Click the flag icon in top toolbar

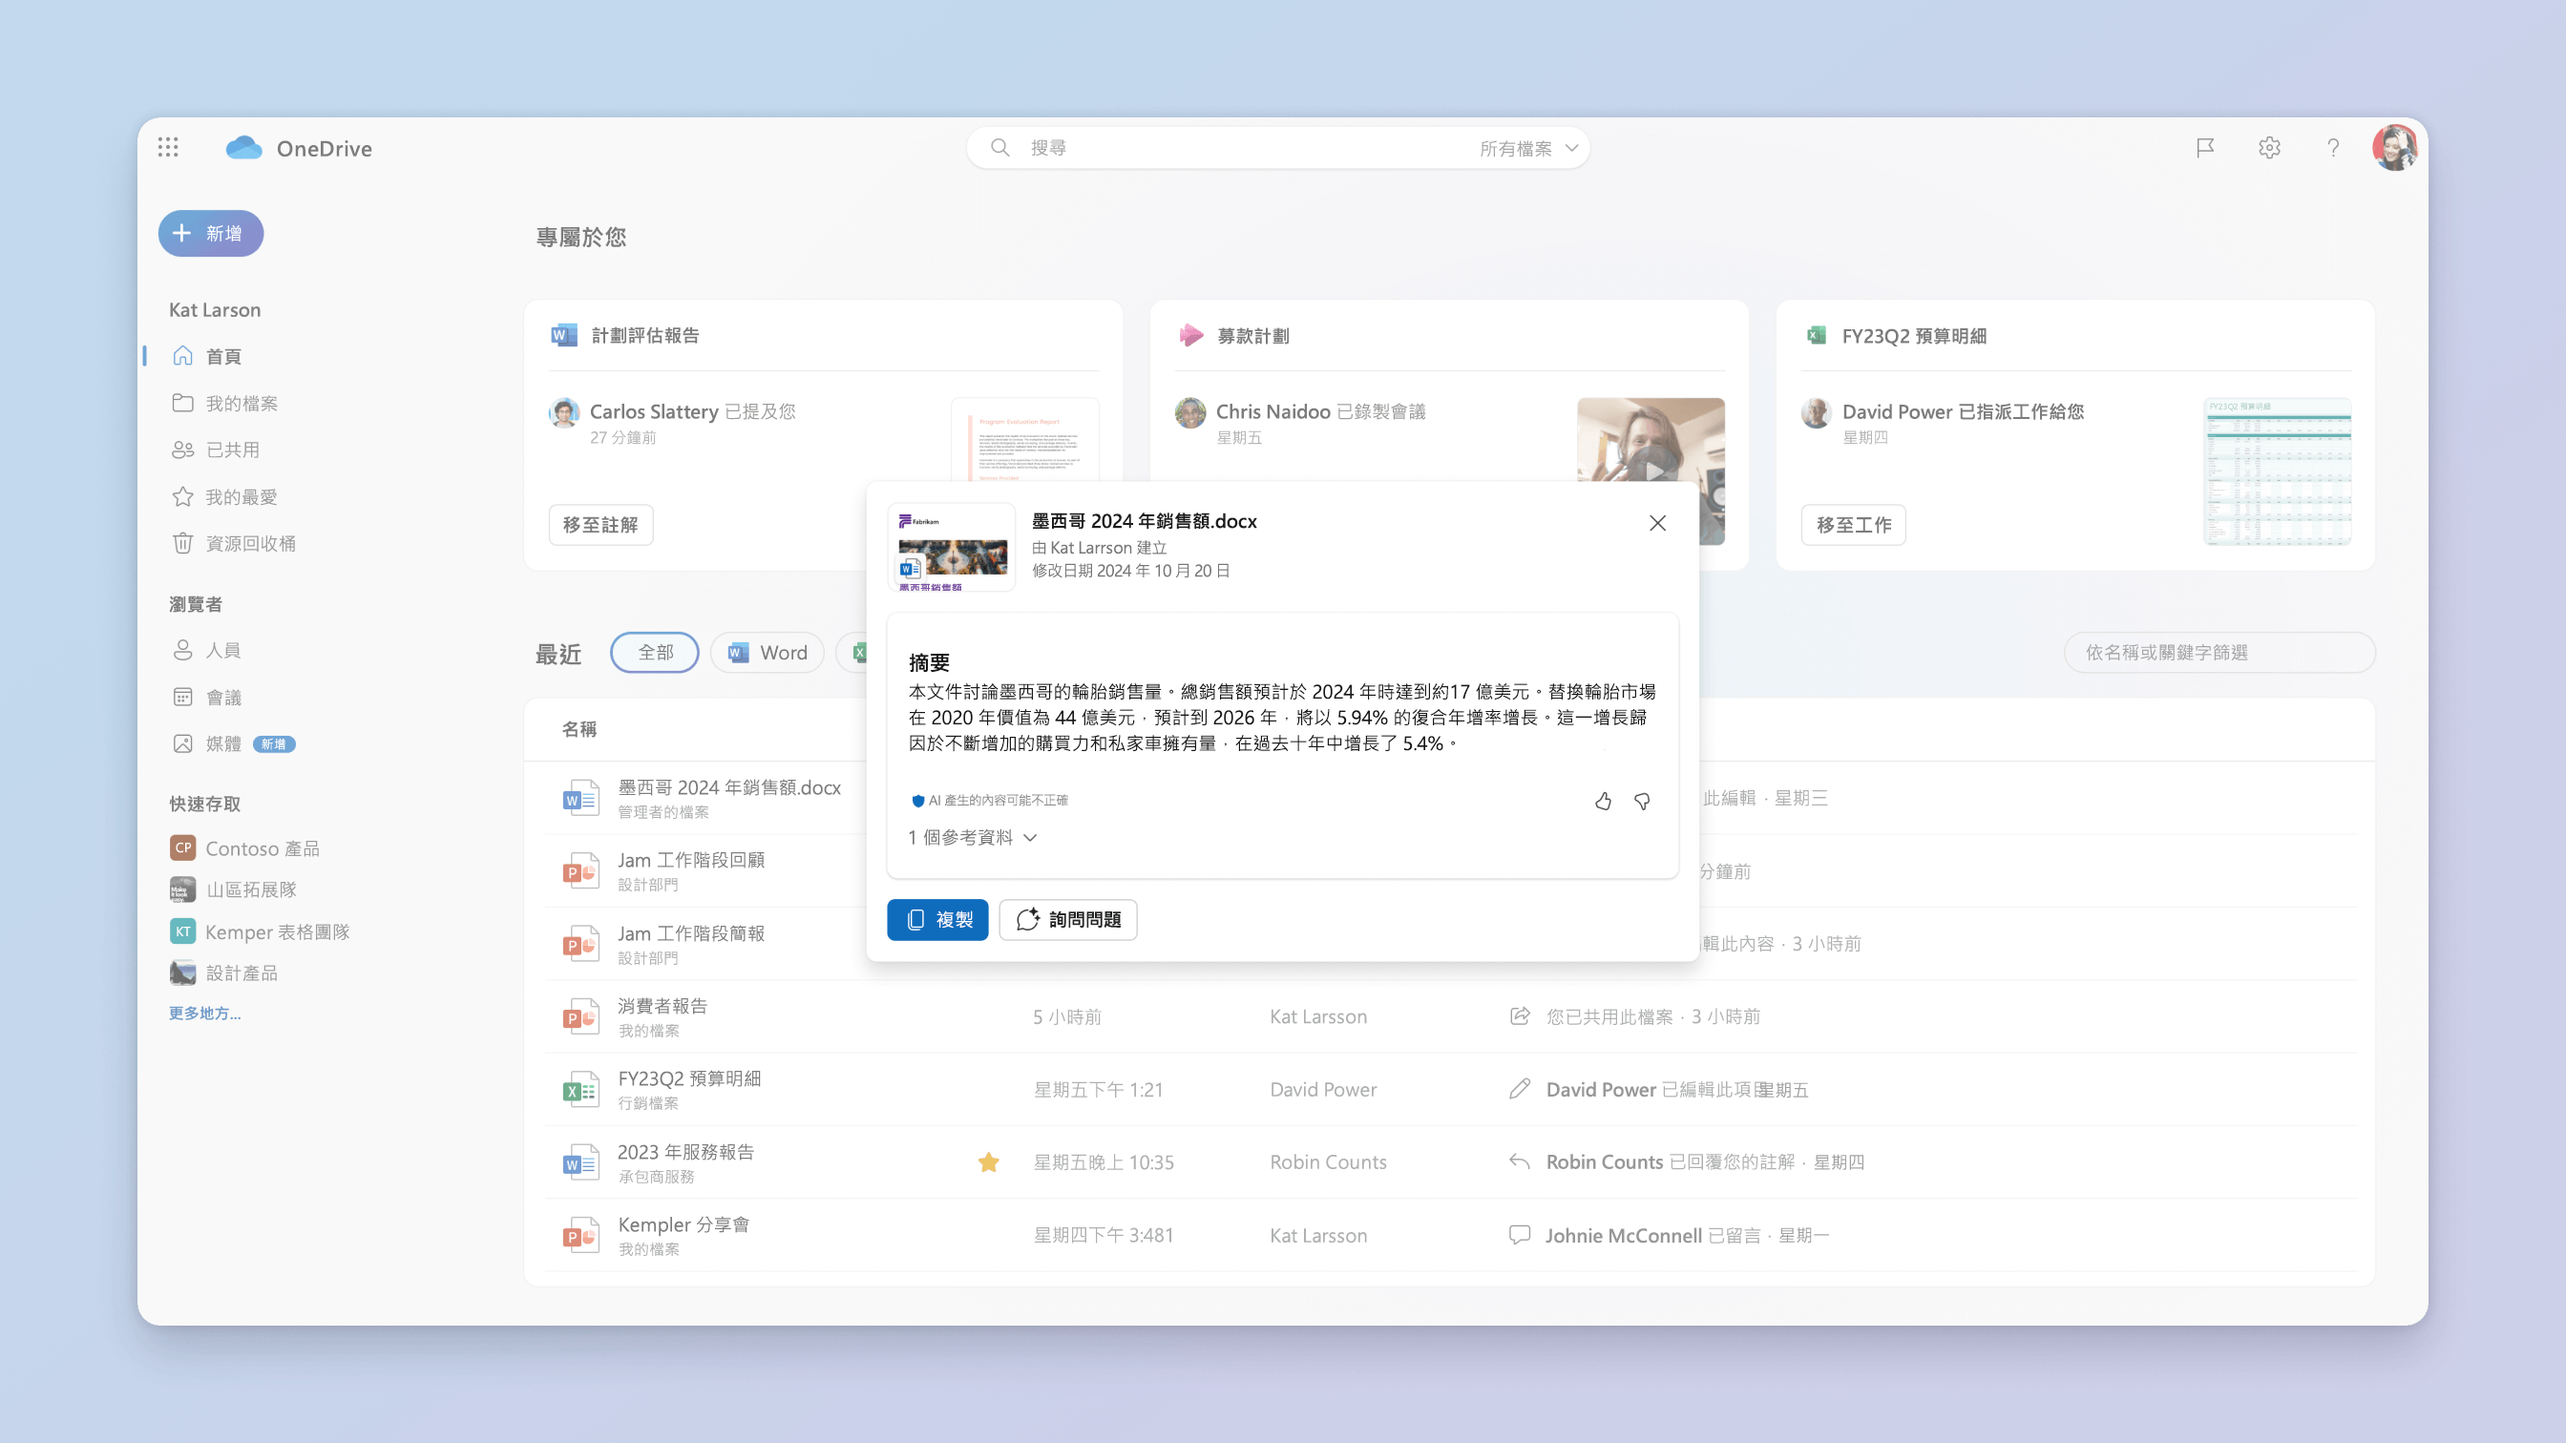pyautogui.click(x=2205, y=148)
